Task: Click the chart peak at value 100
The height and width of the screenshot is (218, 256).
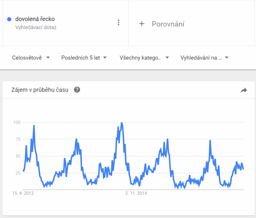Action: click(x=121, y=123)
